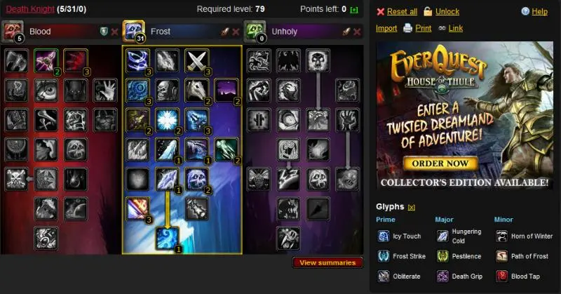561x294 pixels.
Task: Click the skull talent atop the Unholy tree
Action: tap(318, 60)
